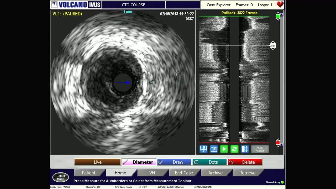Click the Delete scissors tool
Image resolution: width=336 pixels, height=189 pixels.
pyautogui.click(x=245, y=162)
